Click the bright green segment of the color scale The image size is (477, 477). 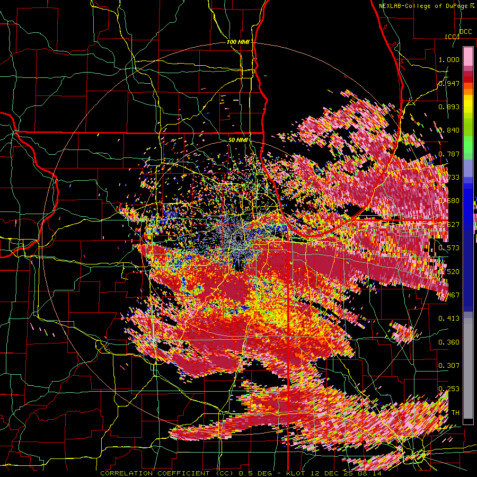pyautogui.click(x=468, y=145)
